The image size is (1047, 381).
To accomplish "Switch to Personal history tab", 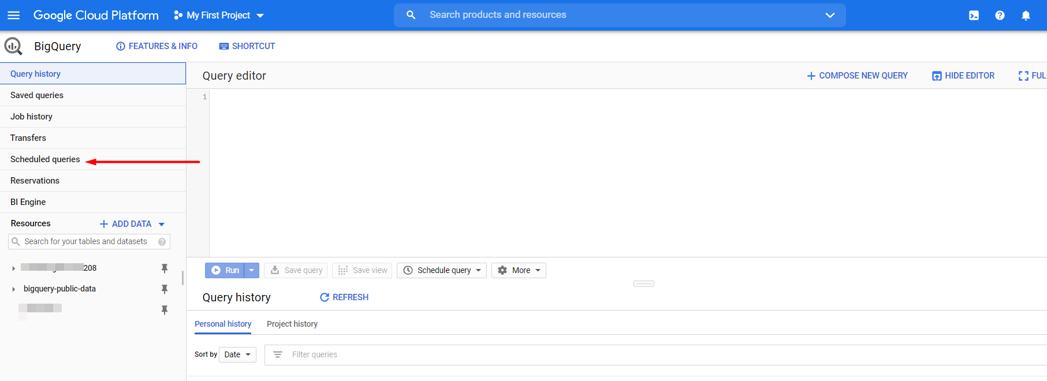I will (x=223, y=324).
